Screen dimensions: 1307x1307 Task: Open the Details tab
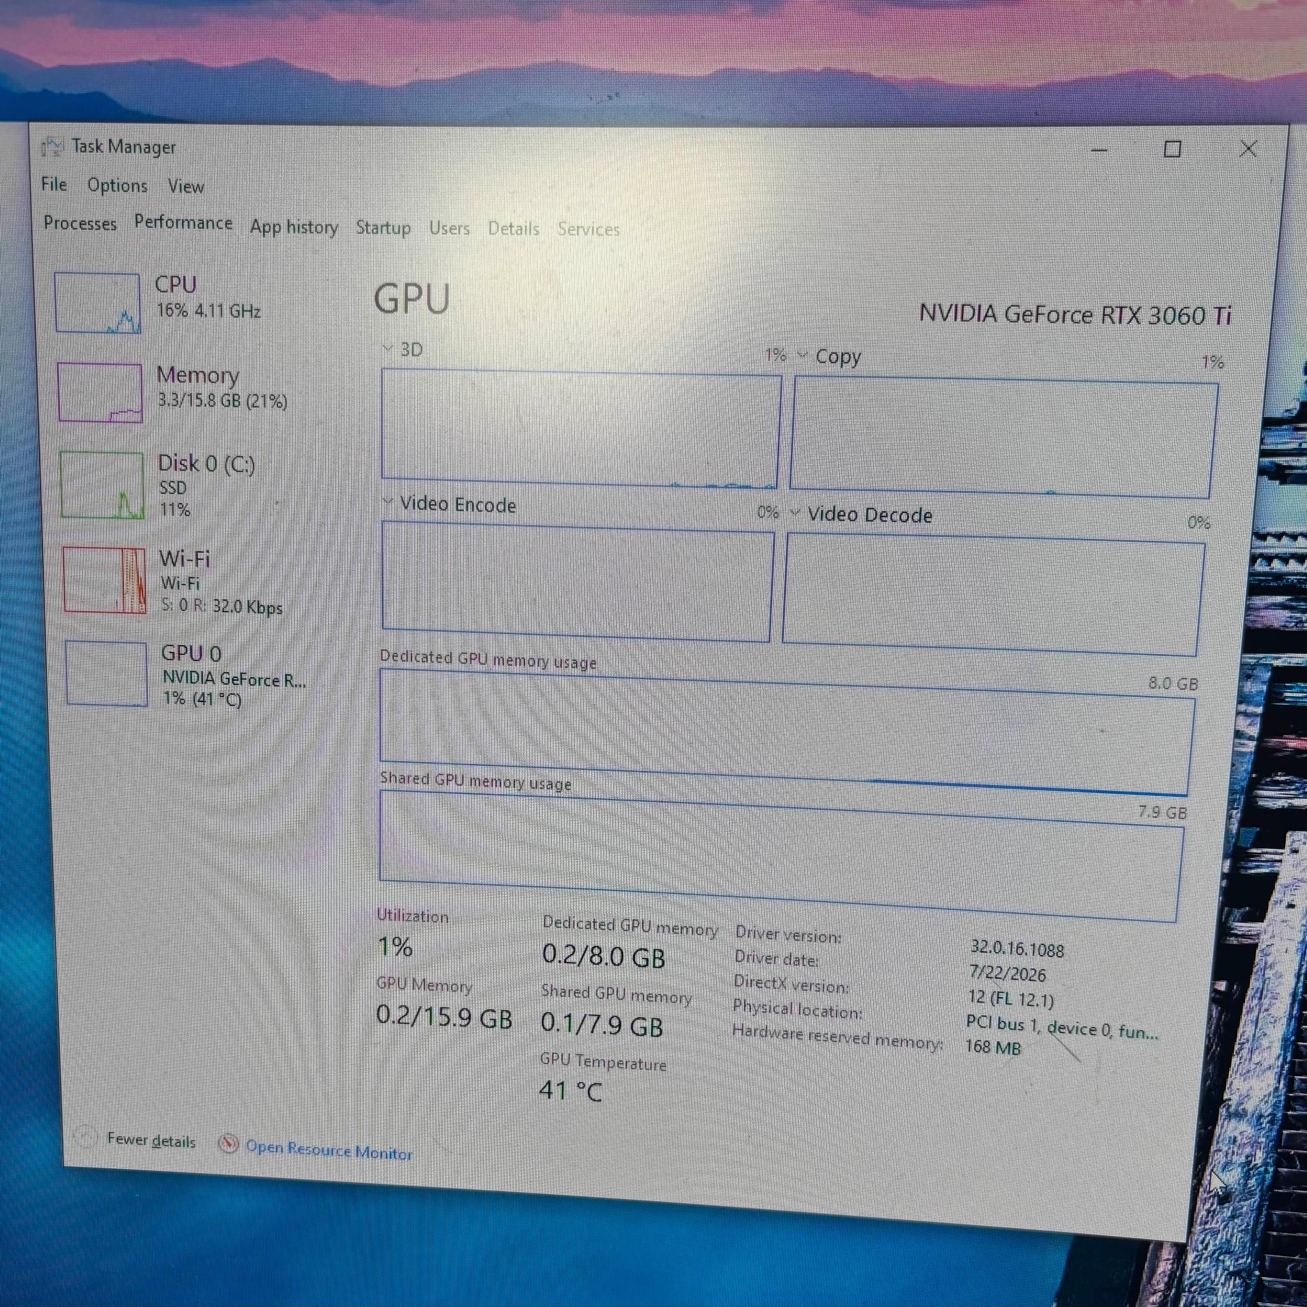pos(514,228)
